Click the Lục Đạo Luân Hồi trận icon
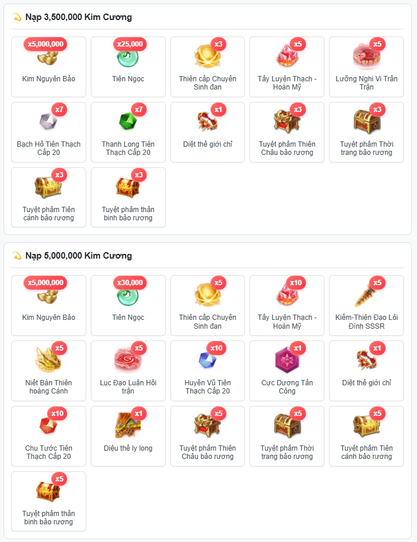Viewport: 417px width, 542px height. click(x=127, y=360)
